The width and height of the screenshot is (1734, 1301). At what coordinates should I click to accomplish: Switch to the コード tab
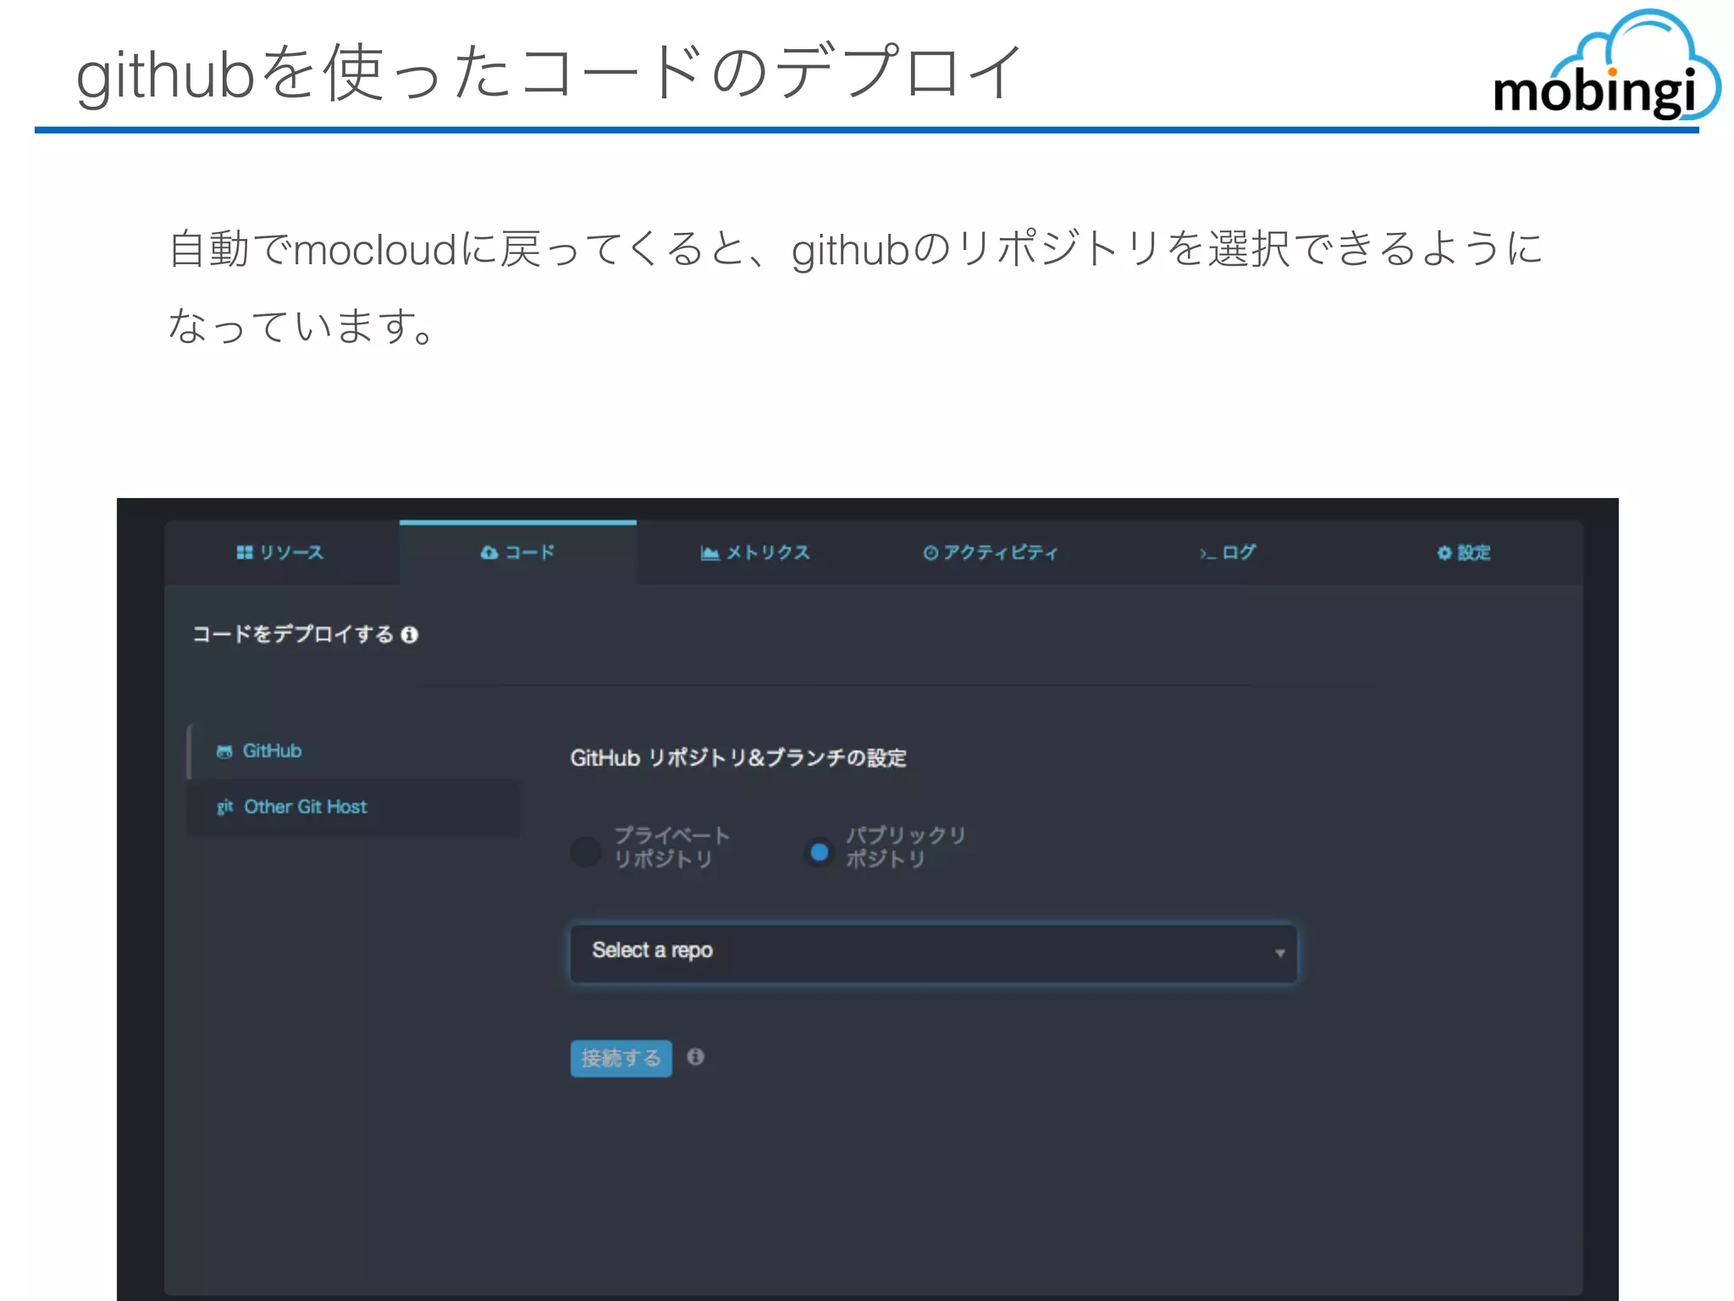pos(517,552)
